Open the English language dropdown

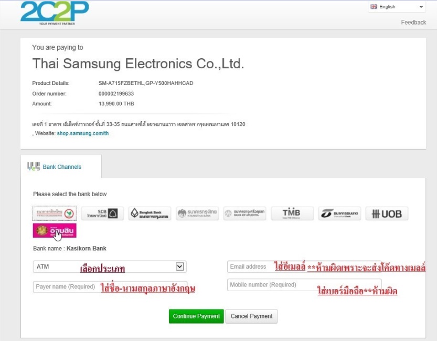tap(397, 7)
